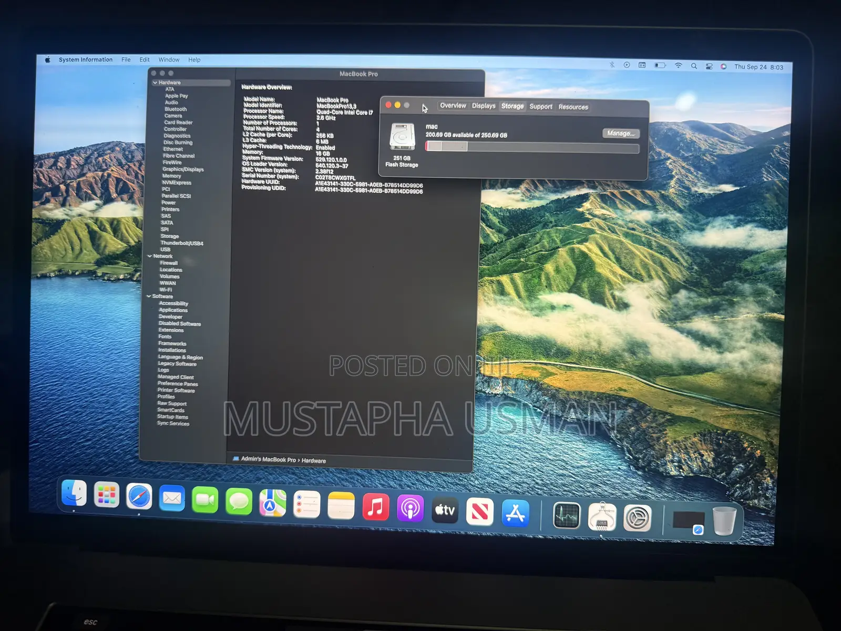Activate Siri from the menu bar
Image resolution: width=841 pixels, height=631 pixels.
[x=723, y=67]
